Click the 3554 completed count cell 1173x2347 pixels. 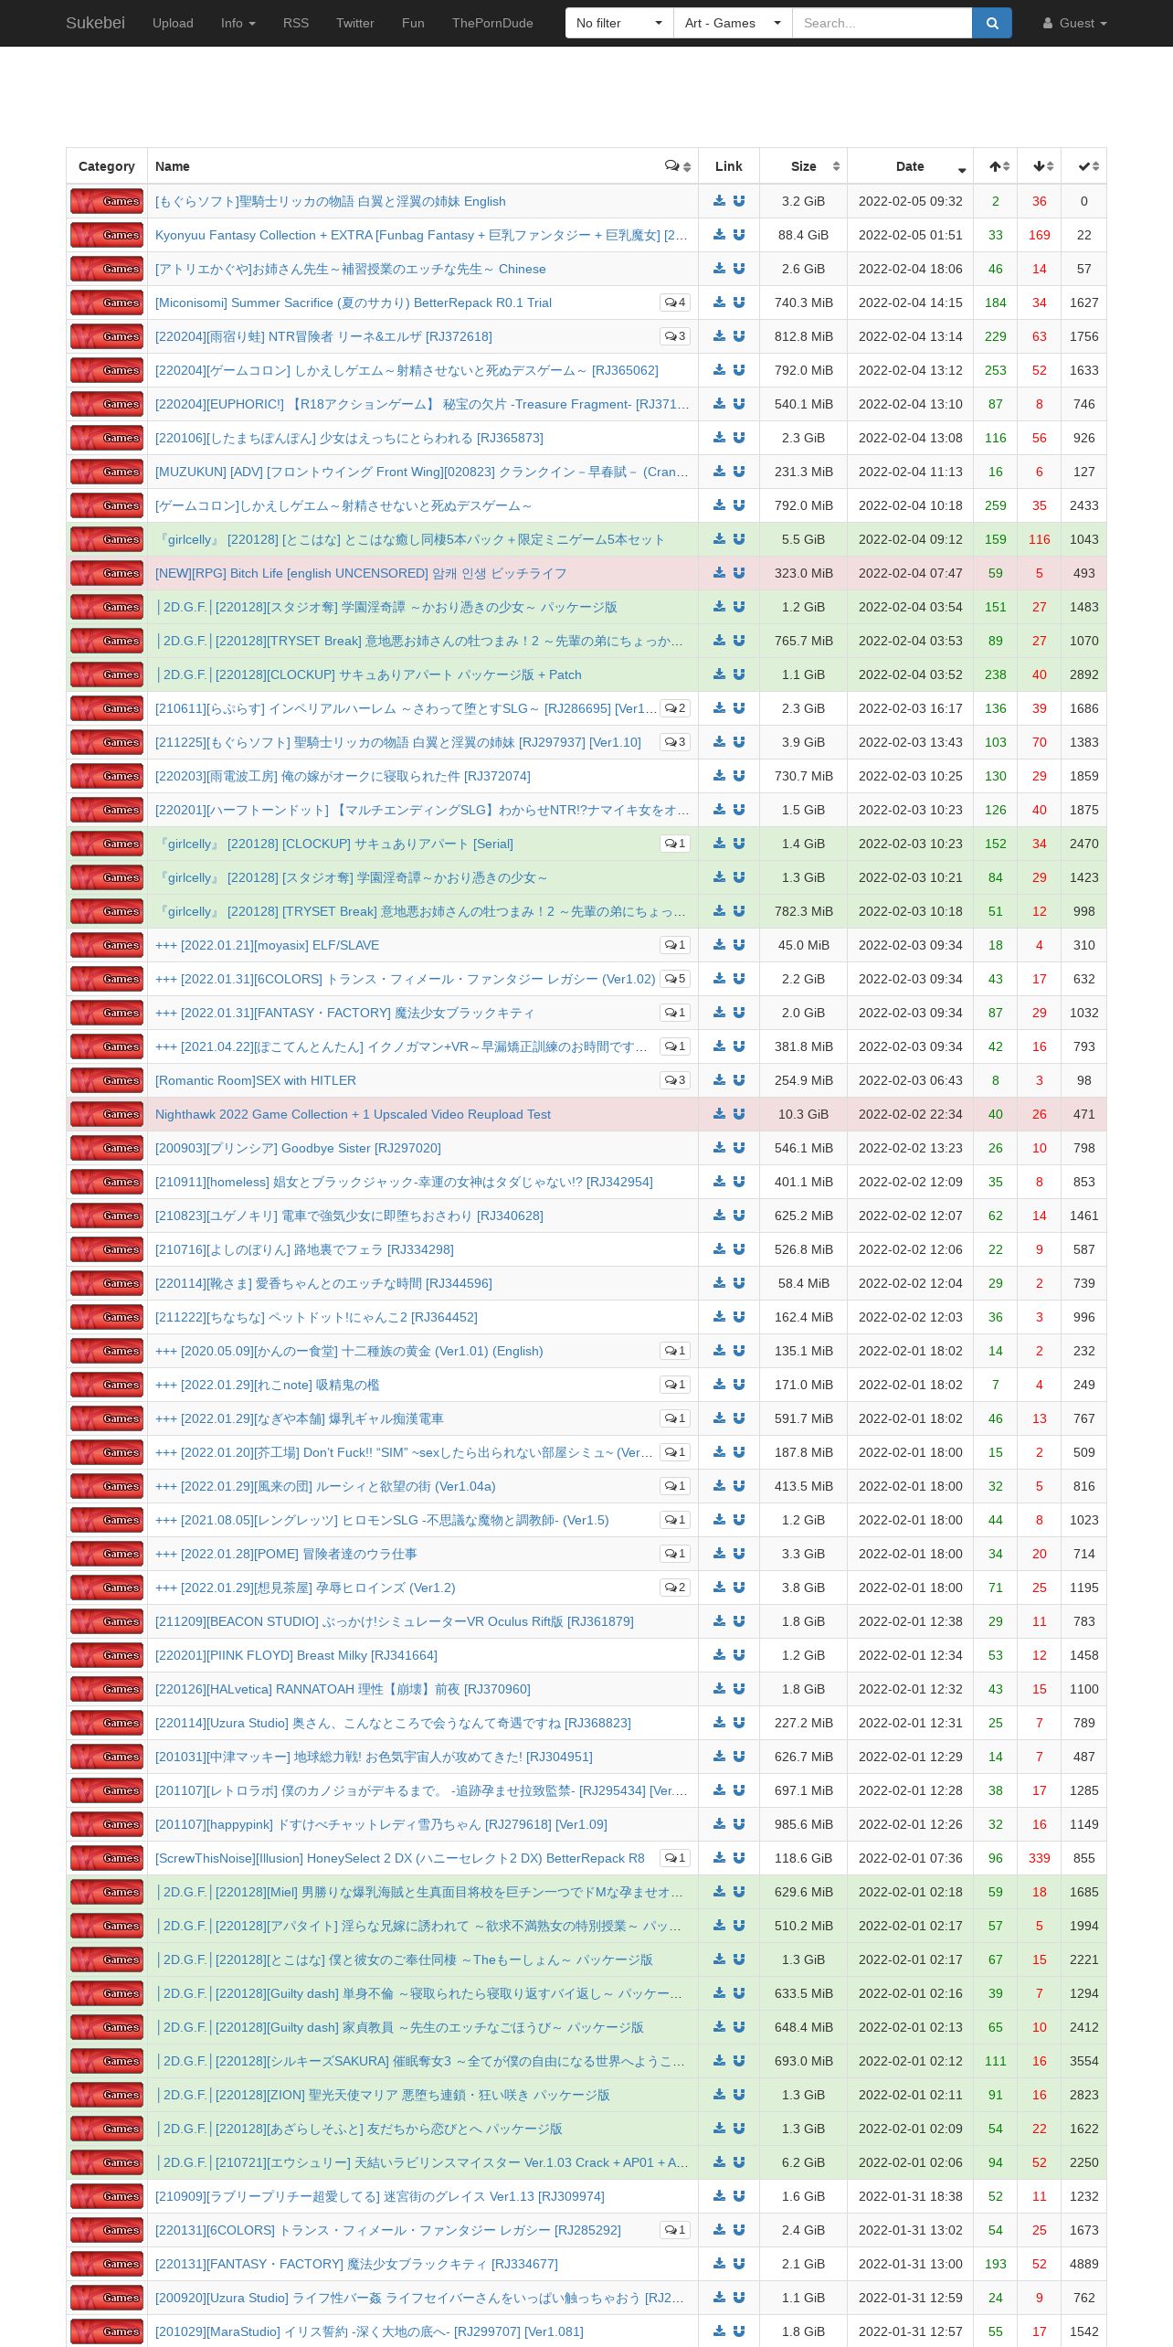[1084, 2061]
